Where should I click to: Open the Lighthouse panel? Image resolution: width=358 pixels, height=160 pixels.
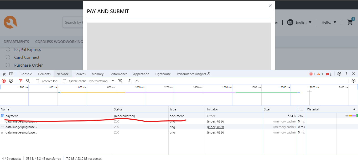[x=163, y=74]
